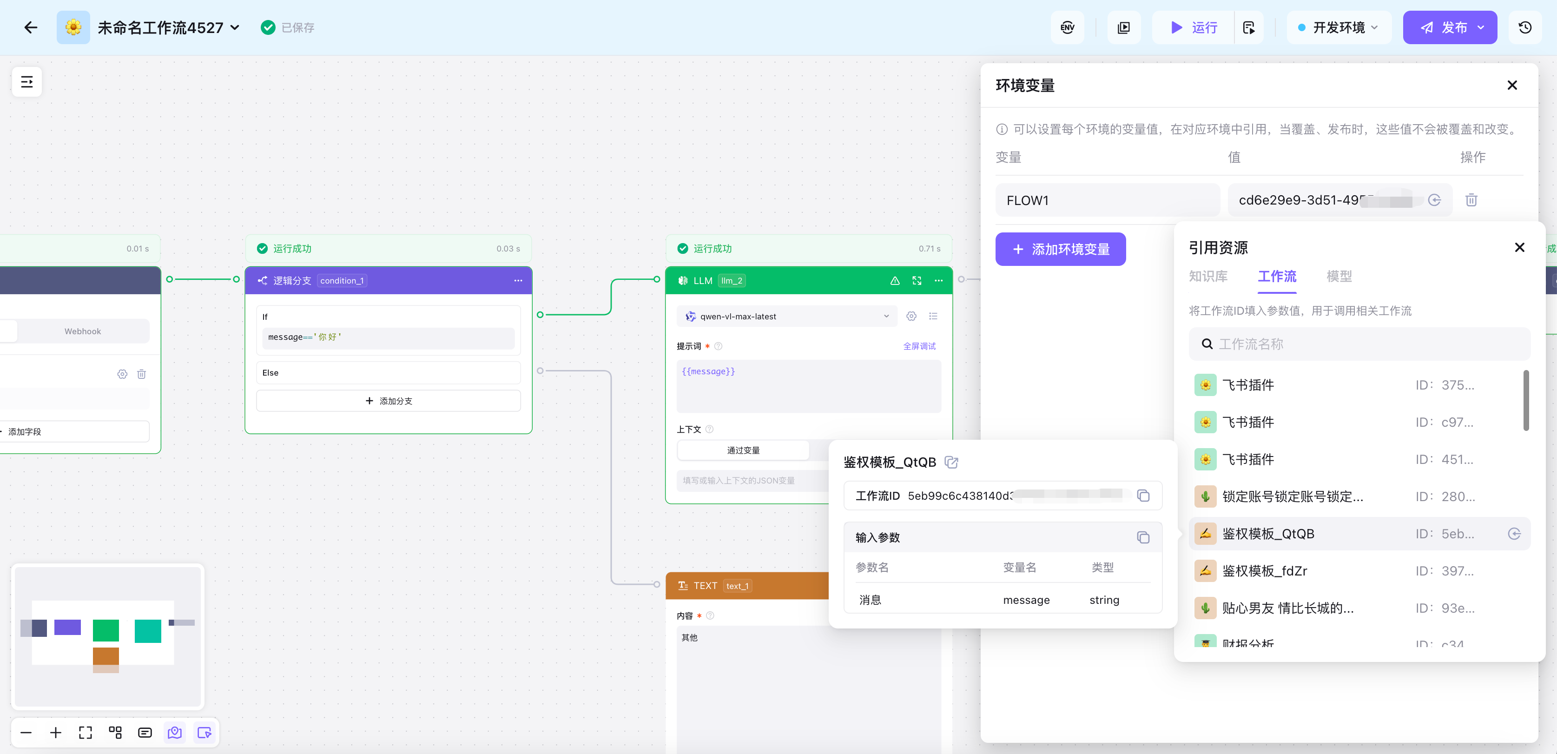The width and height of the screenshot is (1557, 754).
Task: Copy the workflow ID 5eb99c6c
Action: [1143, 496]
